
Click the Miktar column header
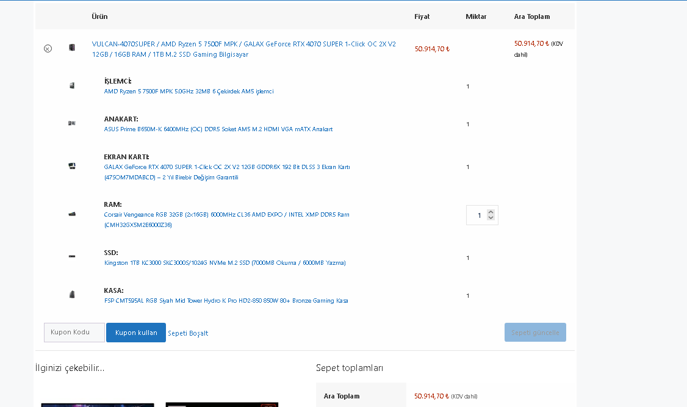pyautogui.click(x=476, y=16)
